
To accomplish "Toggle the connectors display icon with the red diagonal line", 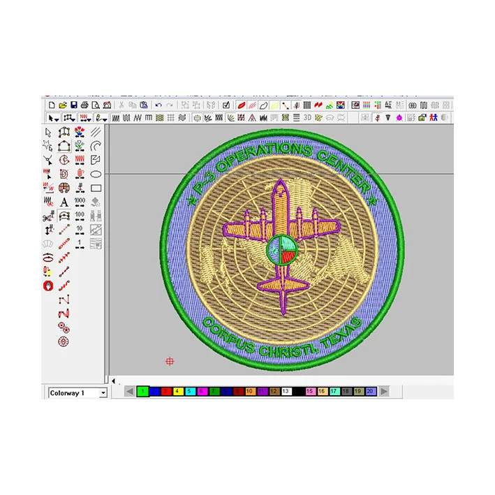I will [286, 105].
